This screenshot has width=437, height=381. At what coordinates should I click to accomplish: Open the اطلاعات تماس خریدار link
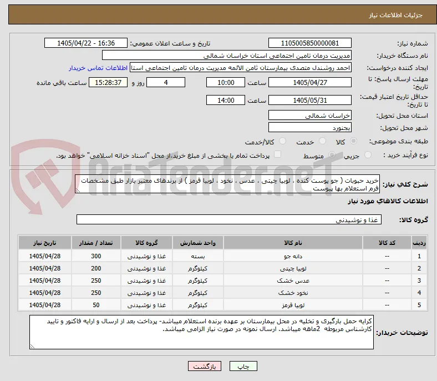(98, 68)
